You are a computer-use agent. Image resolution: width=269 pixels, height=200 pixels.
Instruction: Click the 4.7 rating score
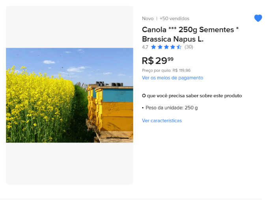coord(145,47)
